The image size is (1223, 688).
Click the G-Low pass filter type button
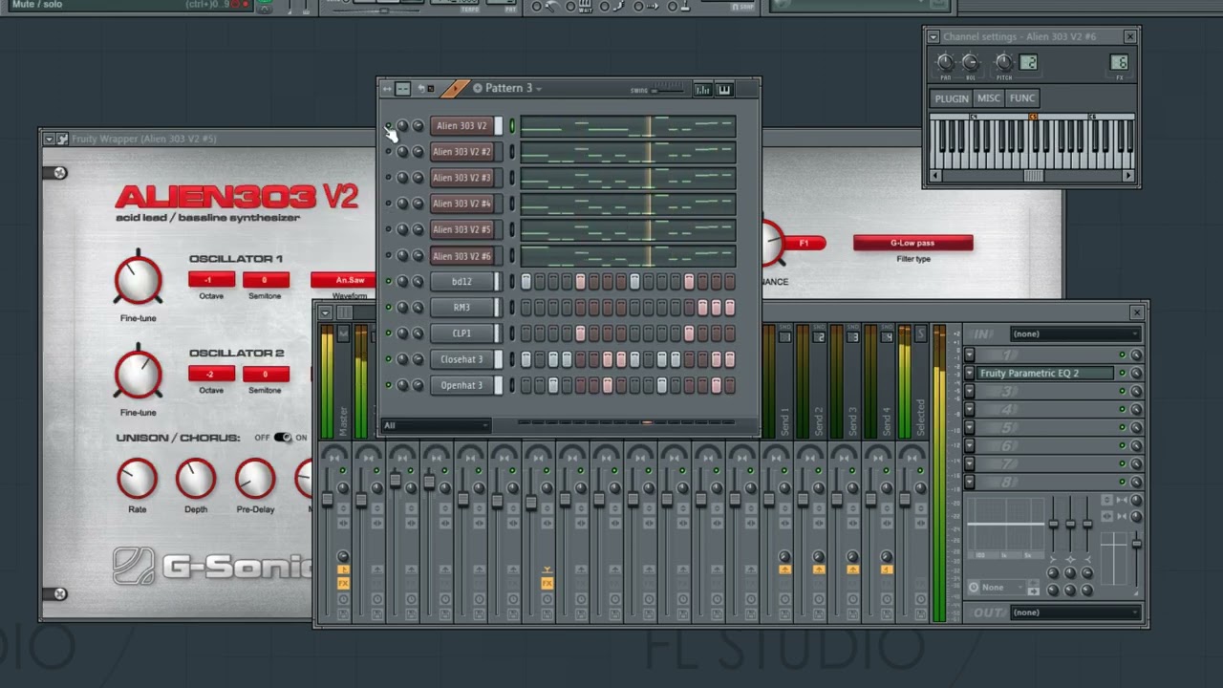pos(913,244)
